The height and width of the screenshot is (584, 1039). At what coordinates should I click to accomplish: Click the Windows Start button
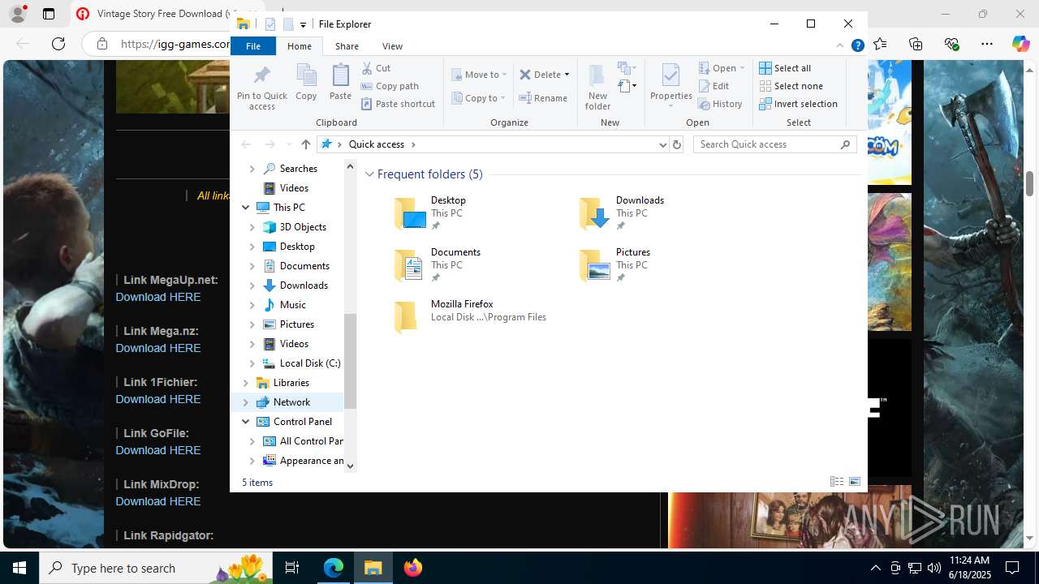(19, 568)
